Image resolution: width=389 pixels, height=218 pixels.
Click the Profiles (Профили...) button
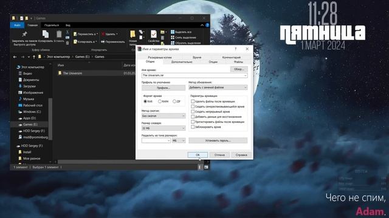(x=164, y=88)
